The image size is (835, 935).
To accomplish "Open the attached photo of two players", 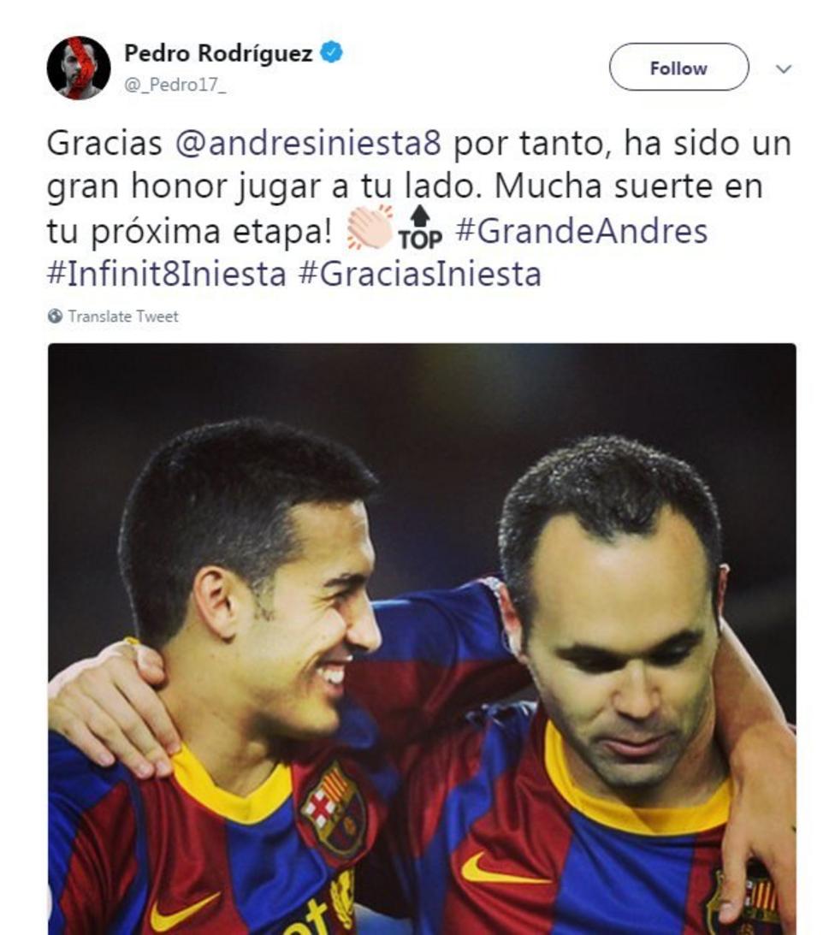I will pyautogui.click(x=422, y=639).
